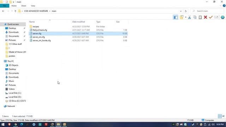
Task: Click the NVIDIA tray icon
Action: tap(173, 125)
